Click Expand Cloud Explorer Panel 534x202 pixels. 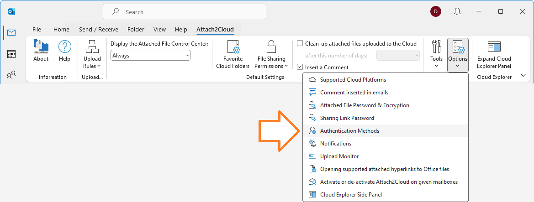coord(494,54)
